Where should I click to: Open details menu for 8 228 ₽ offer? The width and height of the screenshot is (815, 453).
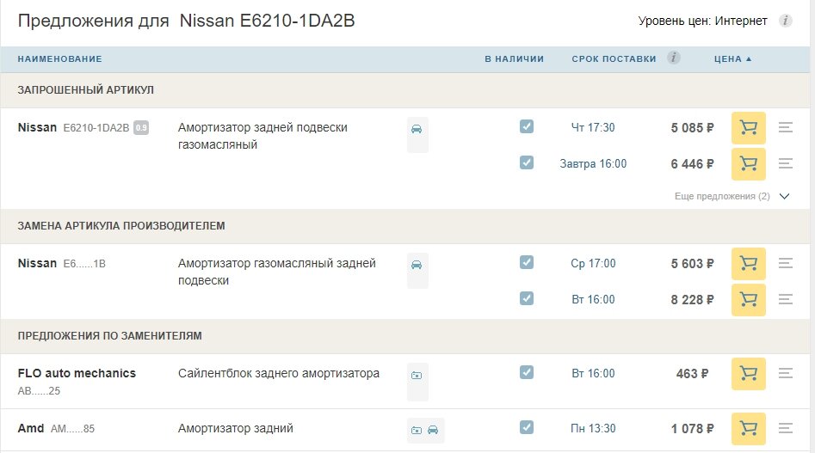(786, 299)
